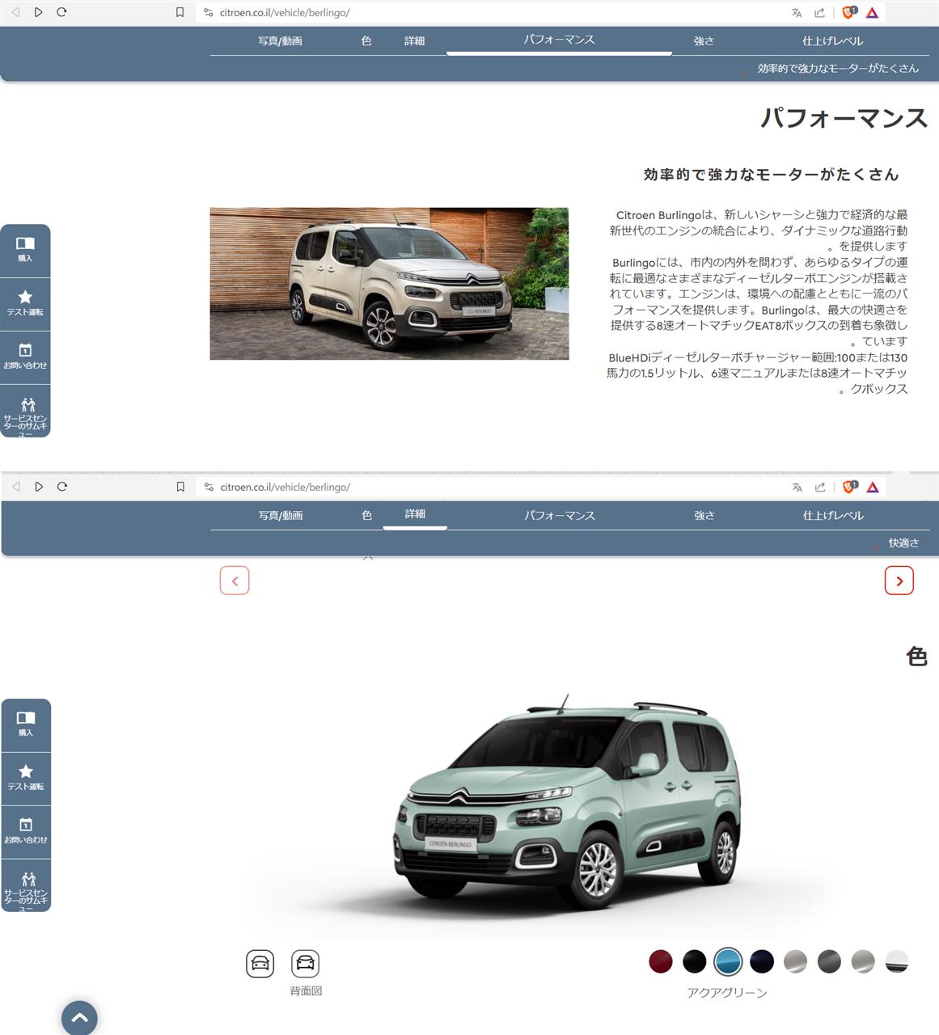Choose the dark gray color swatch
The width and height of the screenshot is (939, 1035).
click(829, 961)
